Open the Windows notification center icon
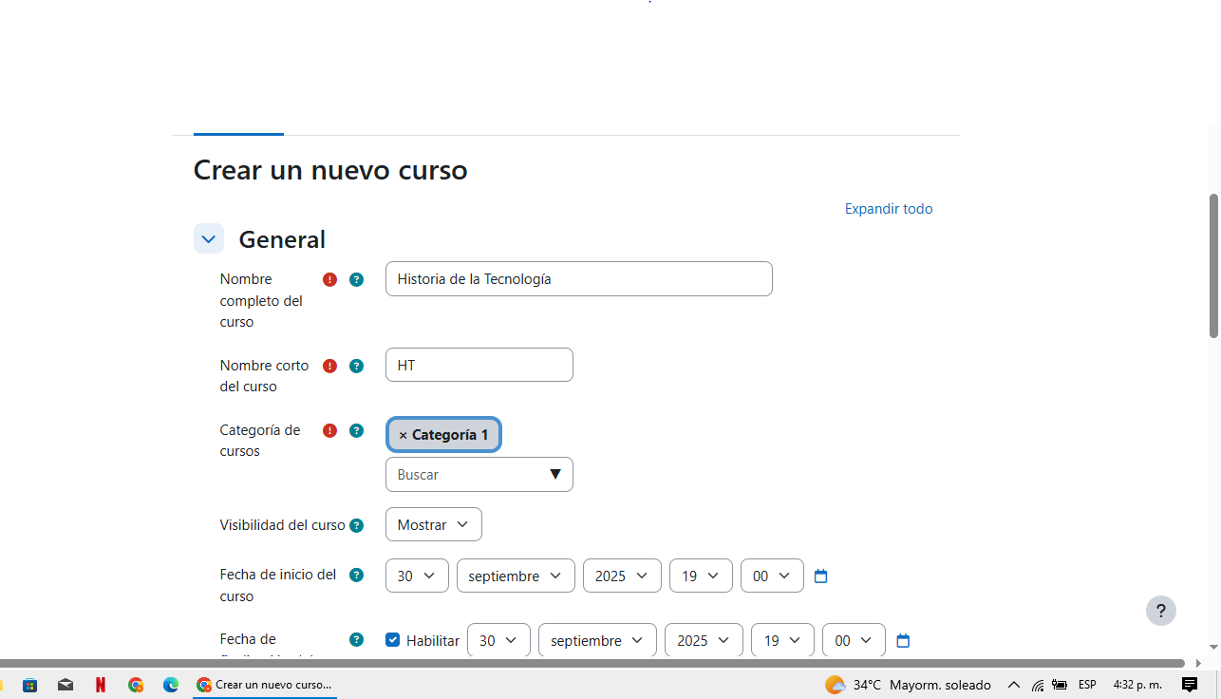Screen dimensions: 1221x699 coord(1189,685)
